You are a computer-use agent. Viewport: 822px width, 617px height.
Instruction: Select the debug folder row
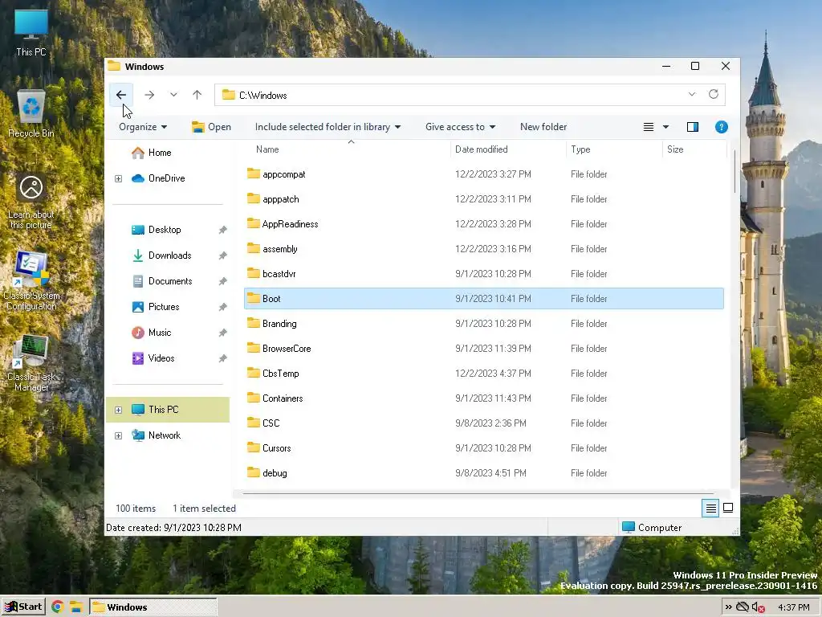(x=484, y=473)
